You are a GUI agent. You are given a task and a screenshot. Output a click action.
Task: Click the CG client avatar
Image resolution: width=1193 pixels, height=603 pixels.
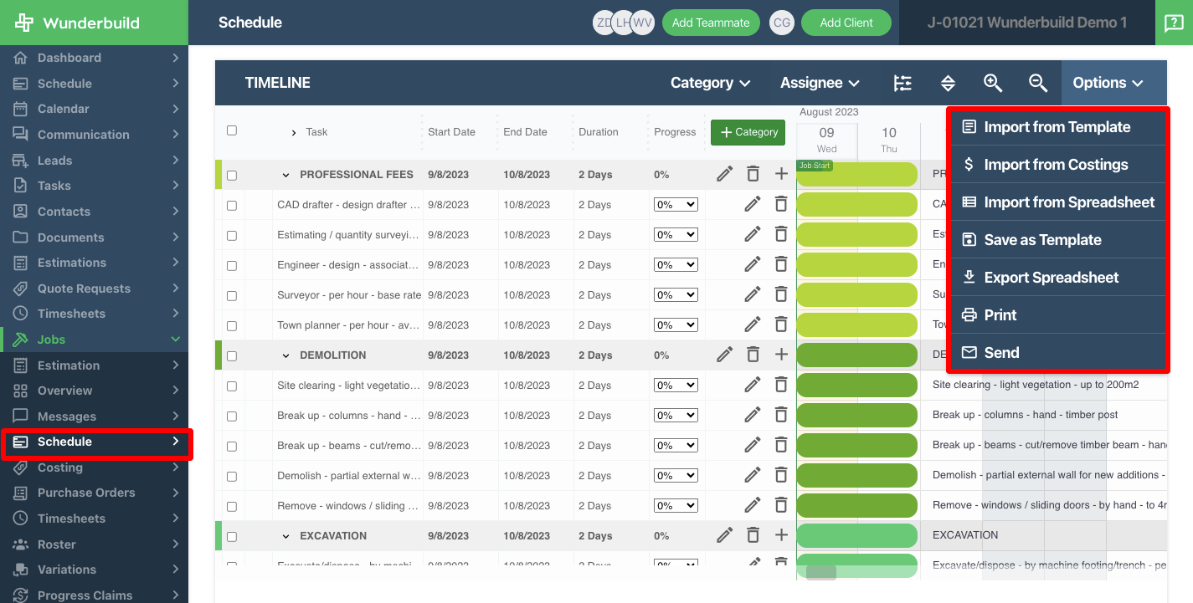782,23
